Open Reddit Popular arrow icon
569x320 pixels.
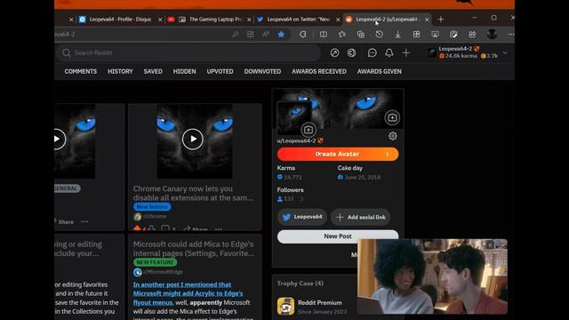(334, 53)
